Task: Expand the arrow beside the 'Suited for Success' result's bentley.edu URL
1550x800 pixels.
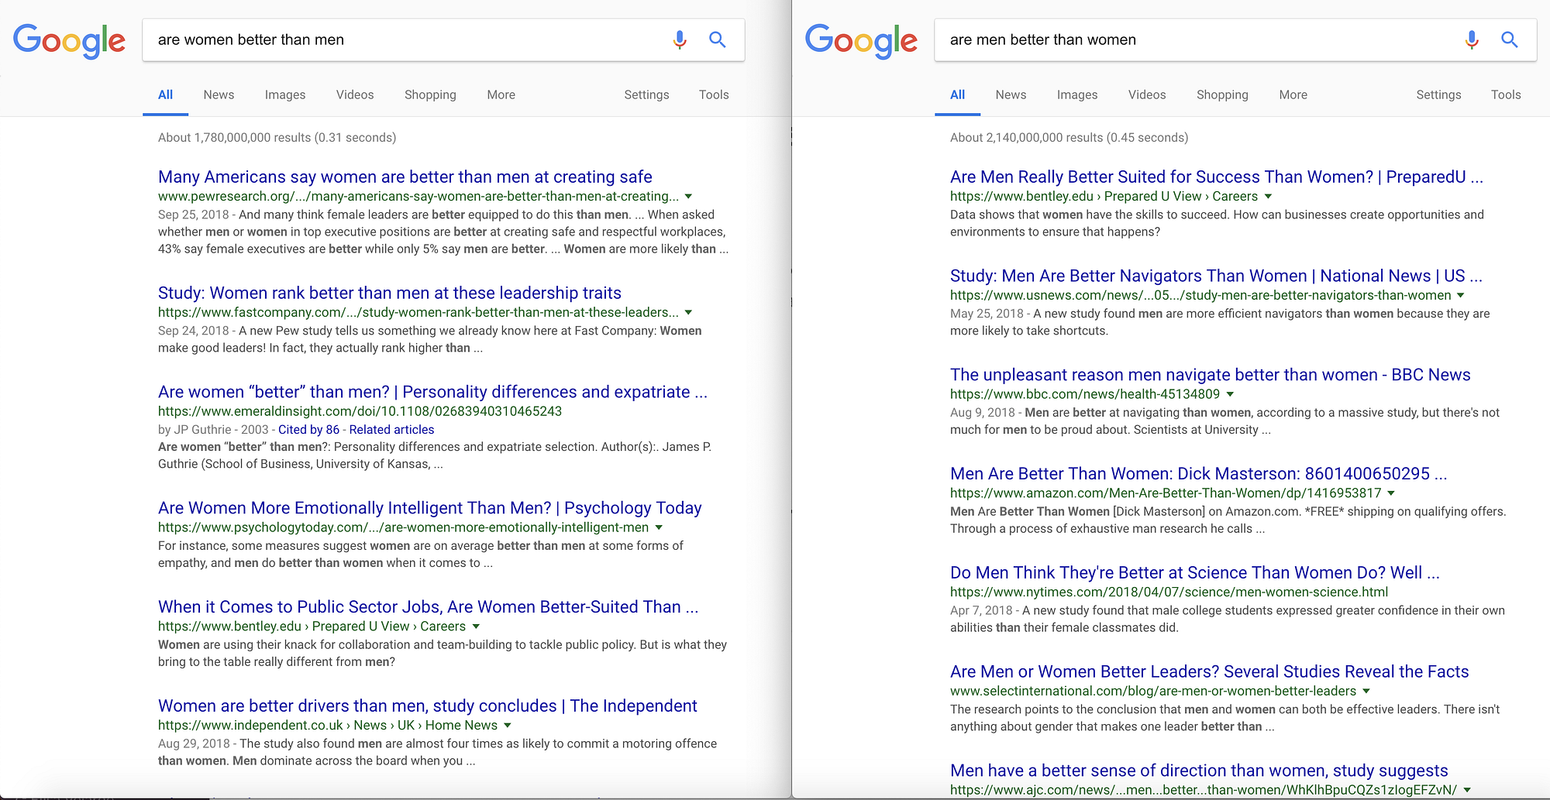Action: pos(1268,197)
